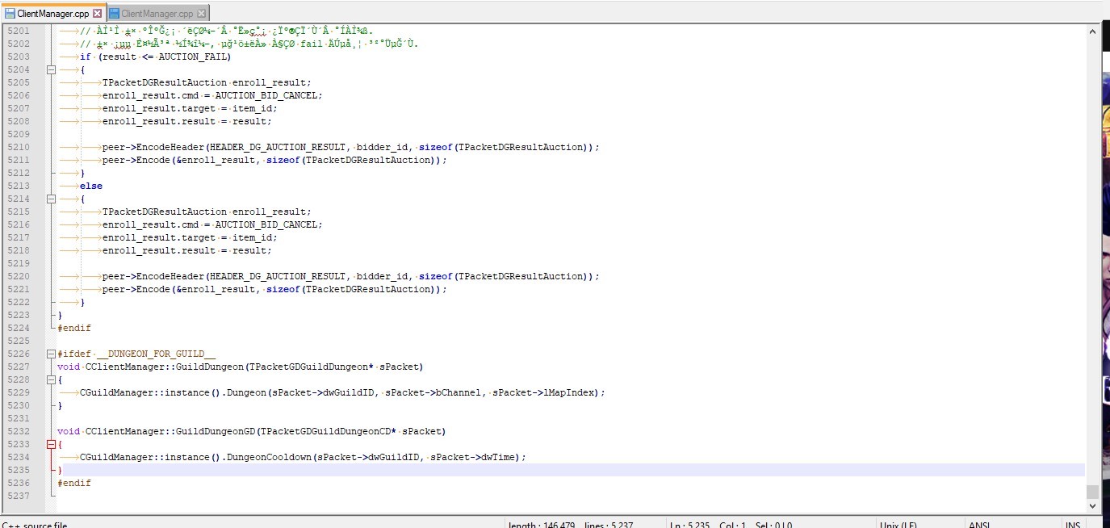Collapse the fold block at line 5204
The width and height of the screenshot is (1110, 528).
click(x=52, y=69)
